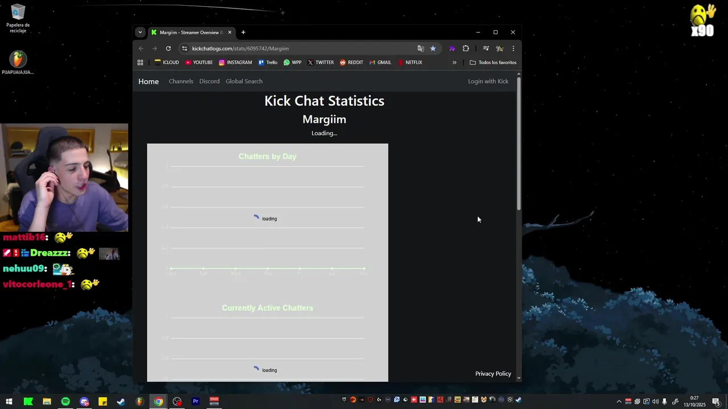The image size is (728, 409).
Task: Open the GMAIL bookmark
Action: click(x=380, y=62)
